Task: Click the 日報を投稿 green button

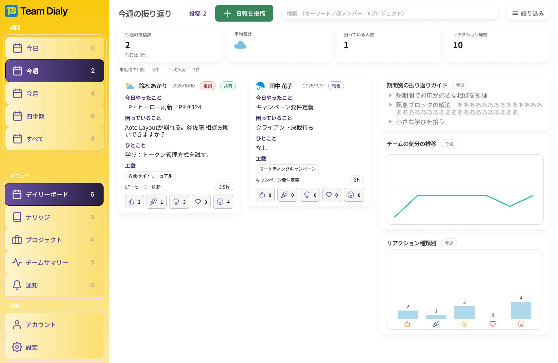Action: click(x=244, y=13)
